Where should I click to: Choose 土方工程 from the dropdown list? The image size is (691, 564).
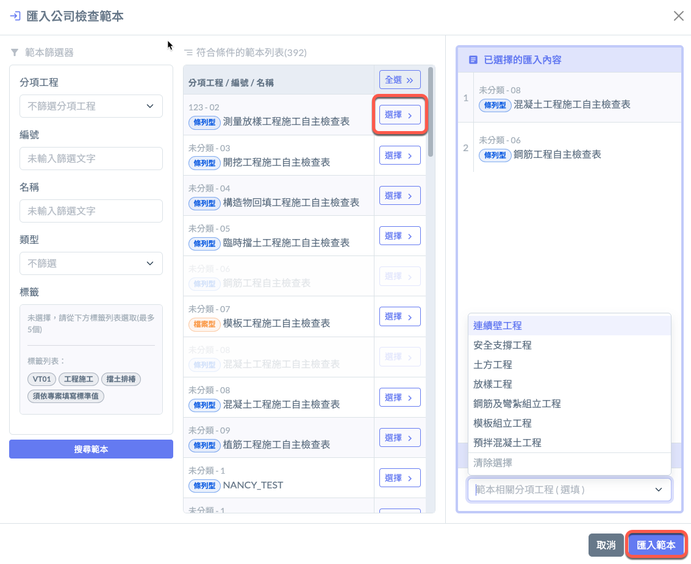493,365
